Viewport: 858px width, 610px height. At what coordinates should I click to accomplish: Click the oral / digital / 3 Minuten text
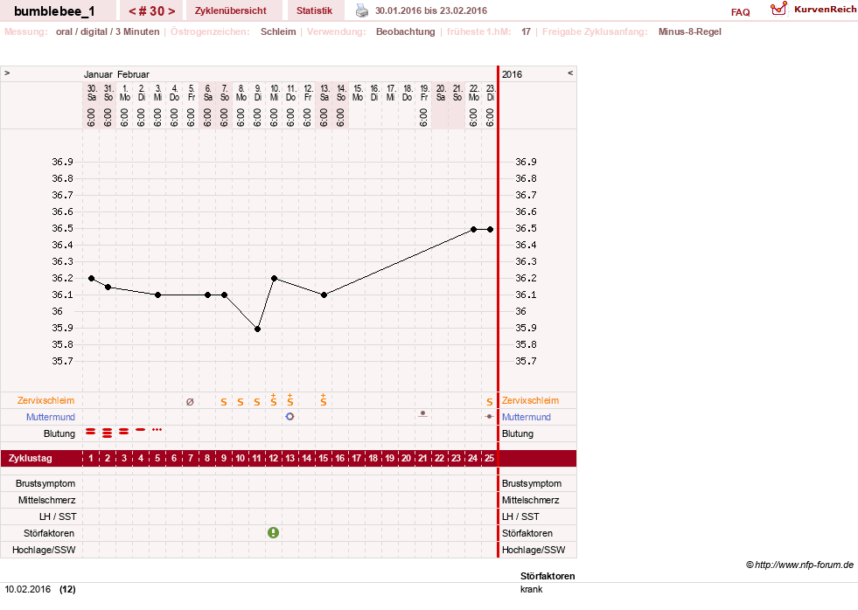(x=108, y=31)
